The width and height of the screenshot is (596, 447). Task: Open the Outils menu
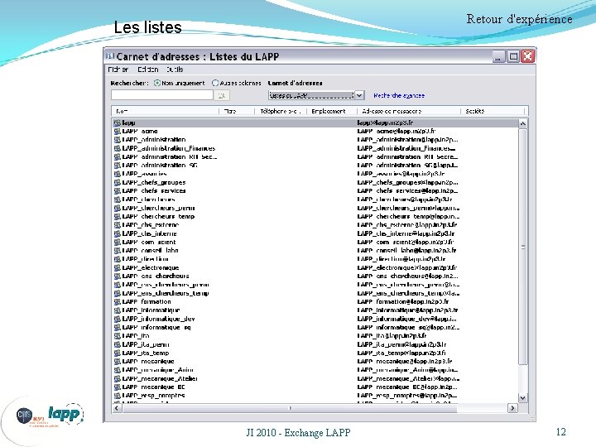175,70
